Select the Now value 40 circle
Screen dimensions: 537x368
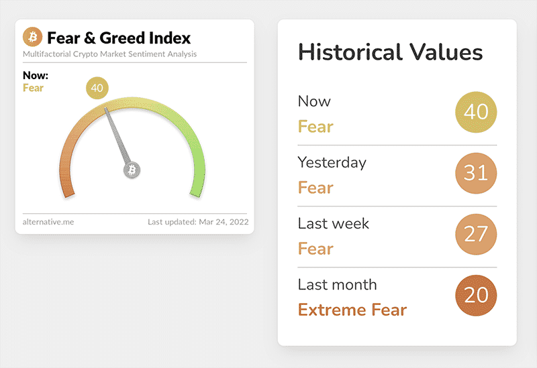(x=476, y=112)
